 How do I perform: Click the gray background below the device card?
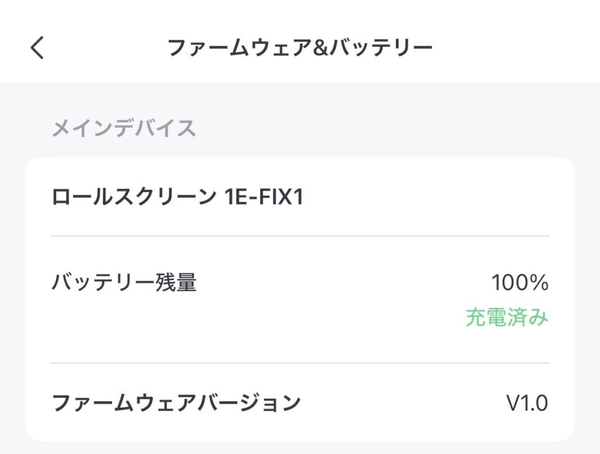299,448
